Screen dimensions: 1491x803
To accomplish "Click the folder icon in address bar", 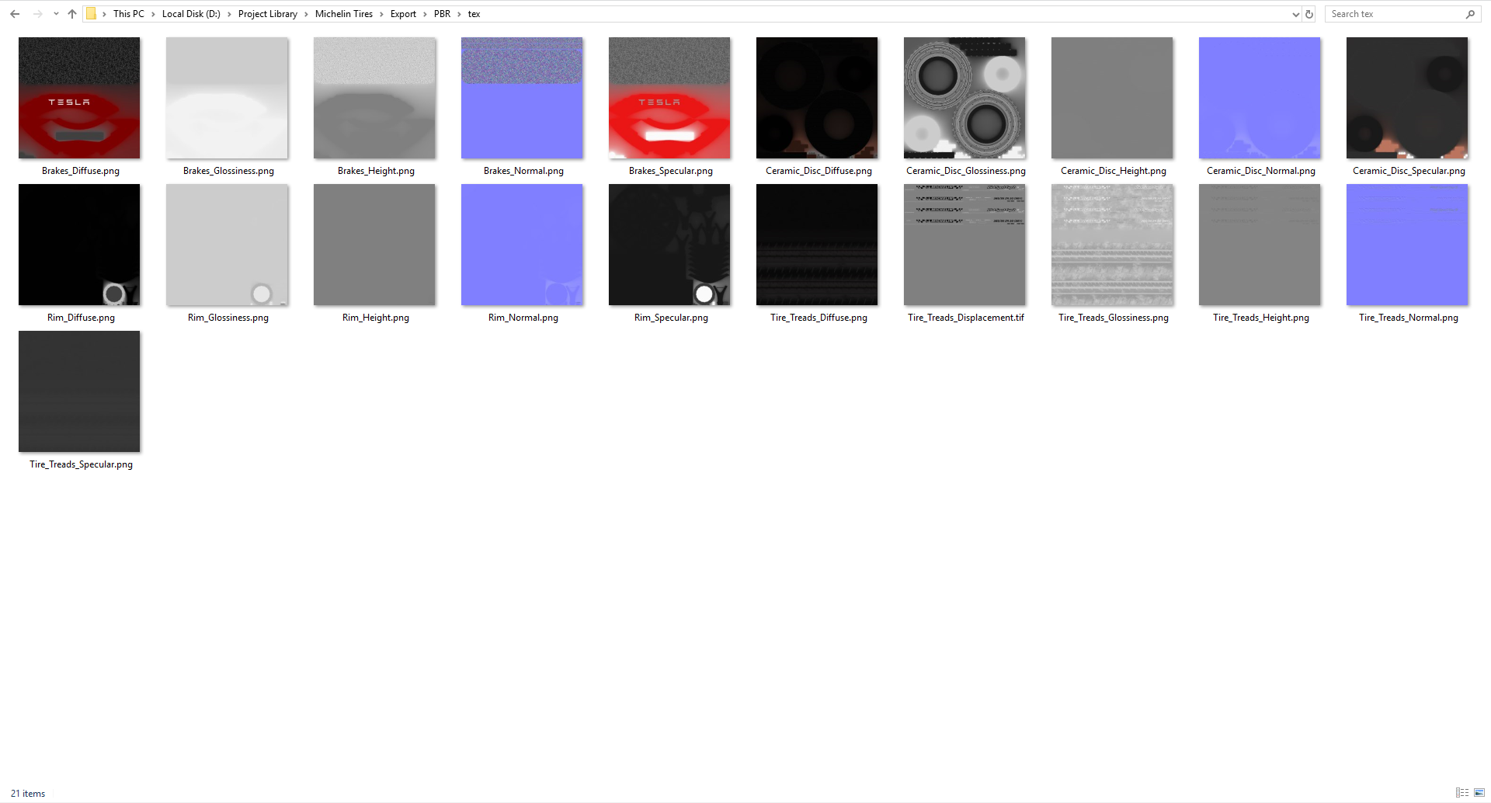I will point(91,14).
